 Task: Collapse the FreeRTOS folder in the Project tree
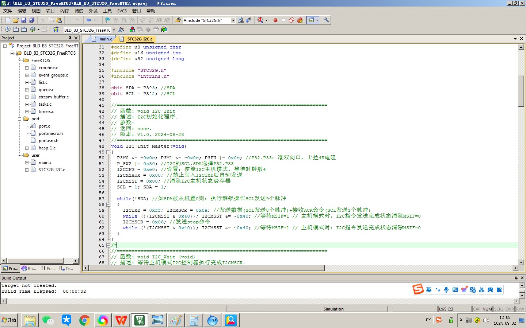[x=20, y=60]
